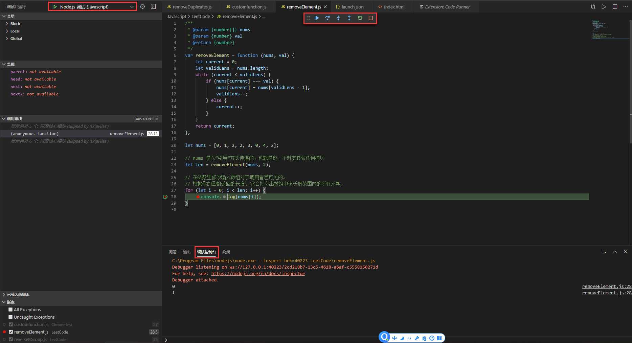Click the compare changes icon in editor title

tap(593, 7)
